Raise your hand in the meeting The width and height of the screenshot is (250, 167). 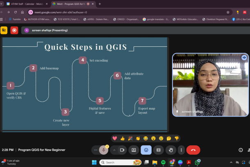(171, 150)
